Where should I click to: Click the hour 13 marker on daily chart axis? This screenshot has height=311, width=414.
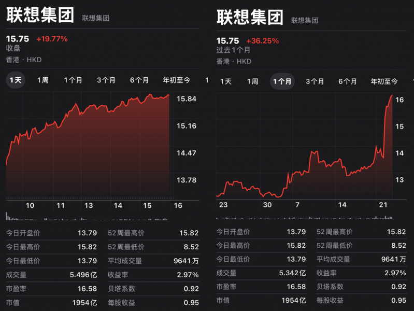coord(89,206)
